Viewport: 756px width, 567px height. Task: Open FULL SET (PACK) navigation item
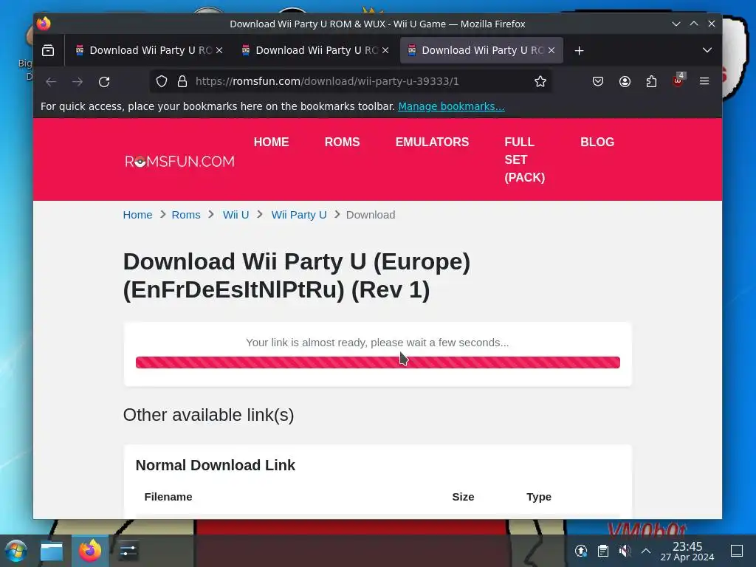pos(525,159)
